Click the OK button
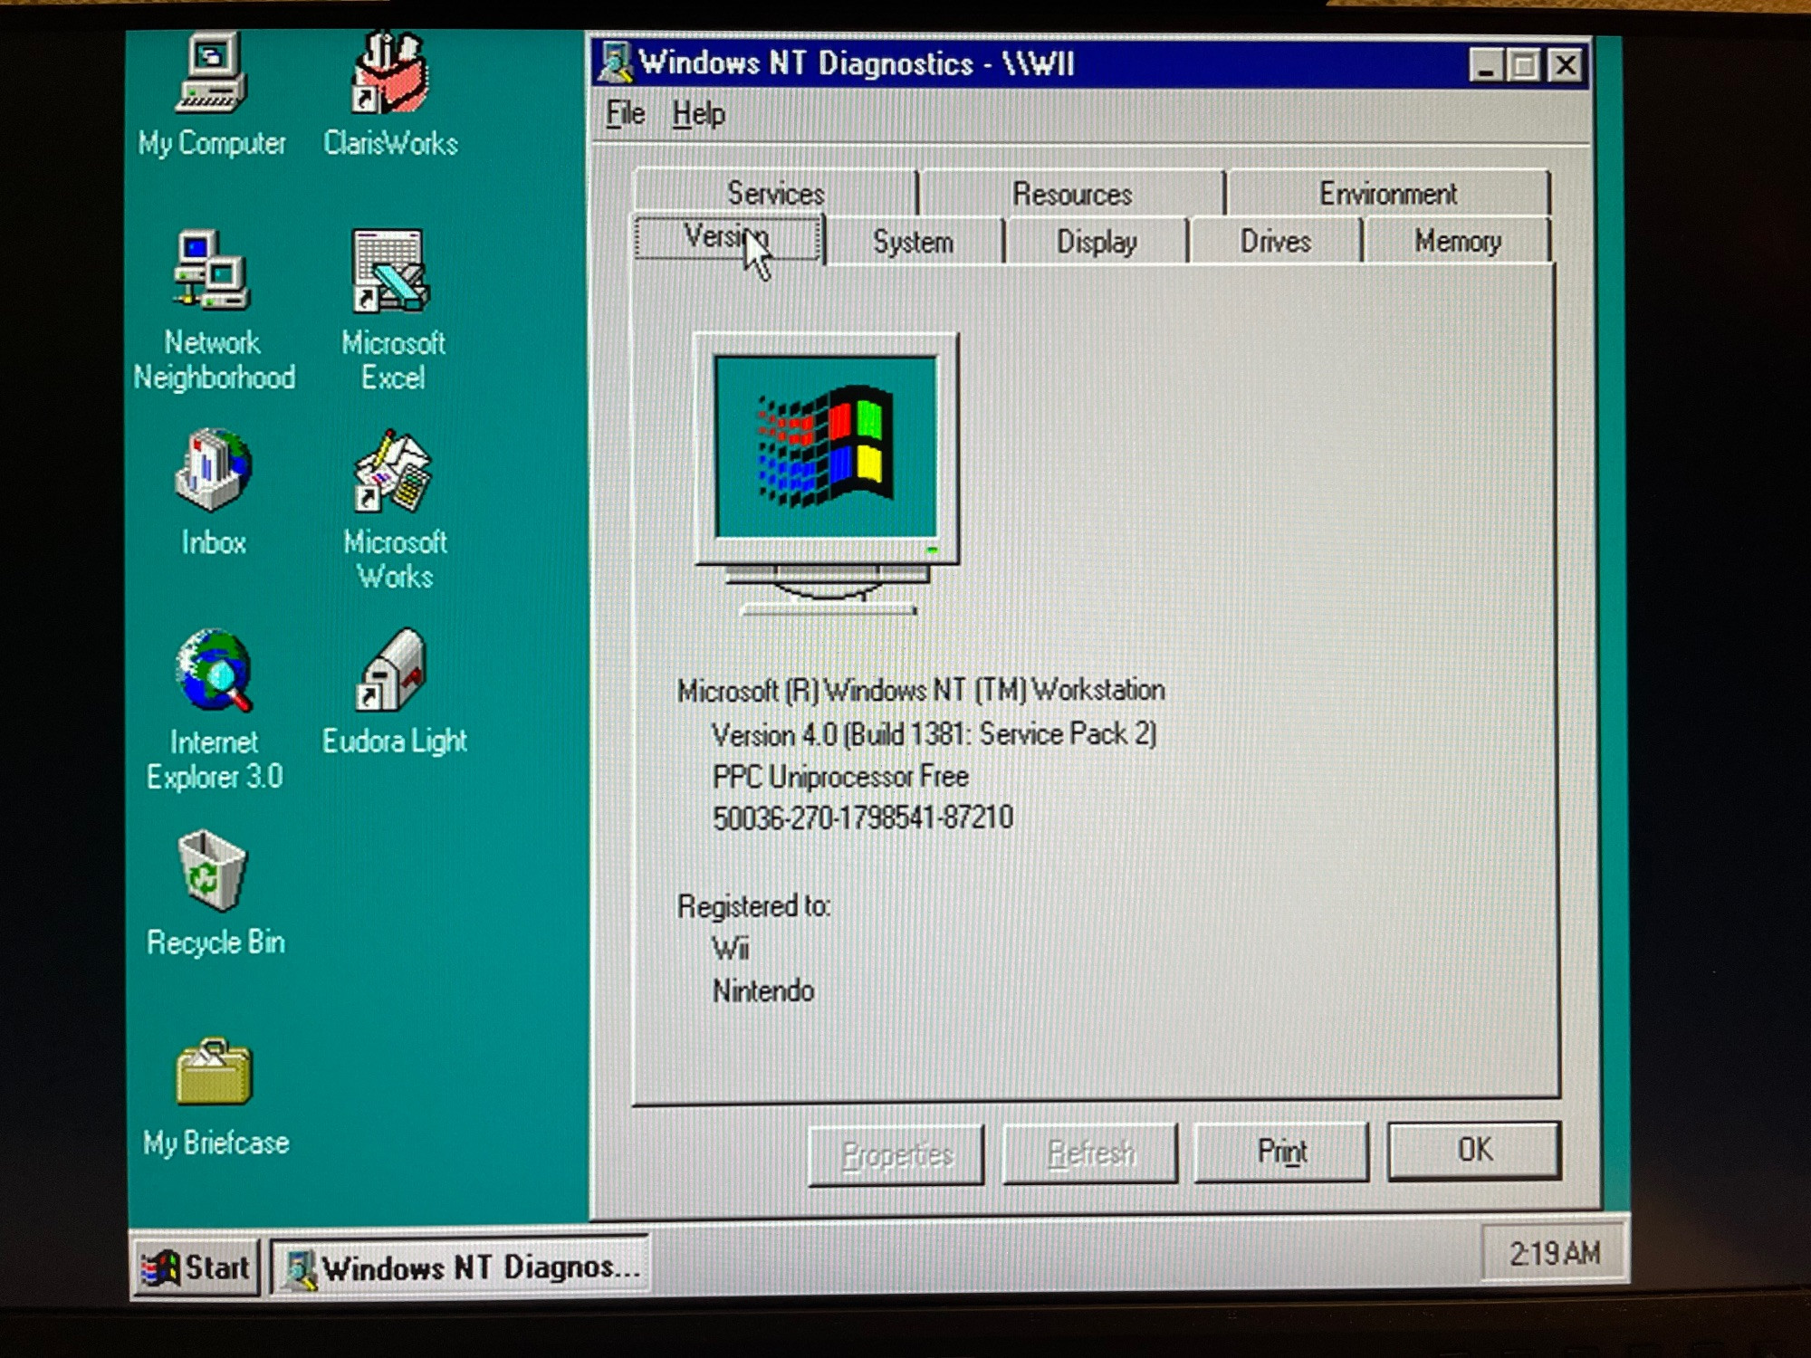 1473,1150
